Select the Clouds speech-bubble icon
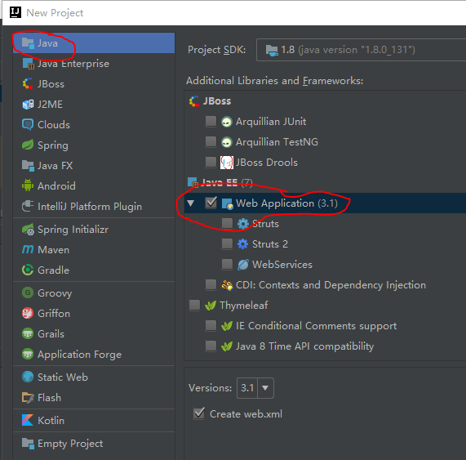 [x=28, y=124]
